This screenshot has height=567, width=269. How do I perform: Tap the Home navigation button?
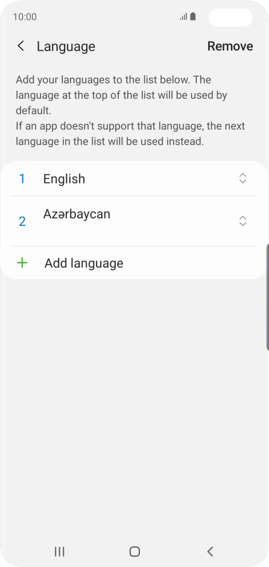pyautogui.click(x=134, y=551)
